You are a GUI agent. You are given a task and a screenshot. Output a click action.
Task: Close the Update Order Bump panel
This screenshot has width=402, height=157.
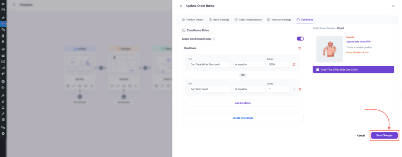393,6
